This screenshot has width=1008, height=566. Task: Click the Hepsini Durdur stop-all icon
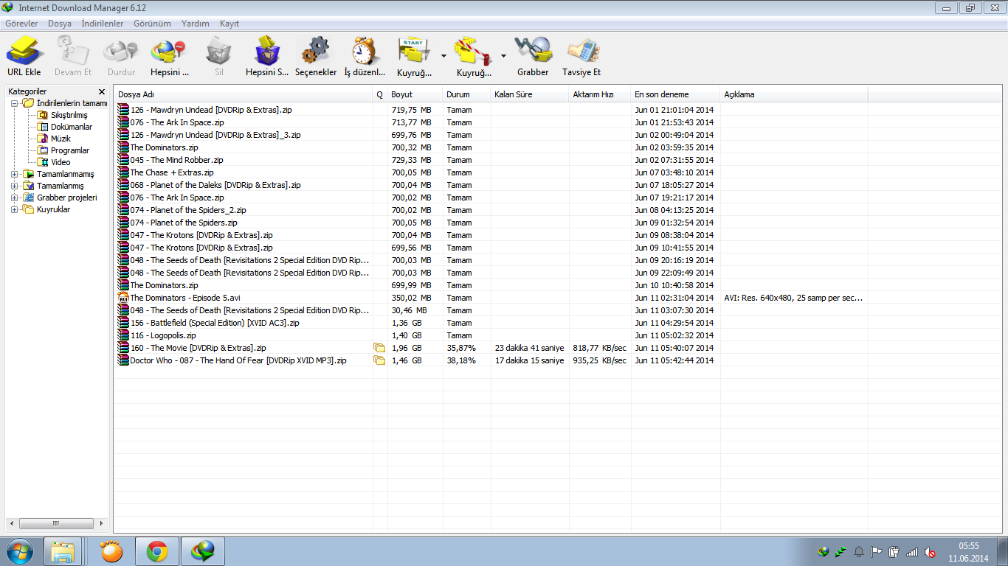point(169,52)
